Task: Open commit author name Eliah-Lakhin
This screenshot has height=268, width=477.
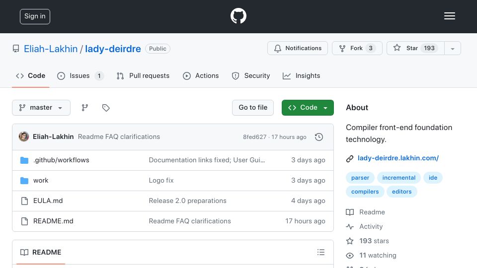Action: point(53,137)
